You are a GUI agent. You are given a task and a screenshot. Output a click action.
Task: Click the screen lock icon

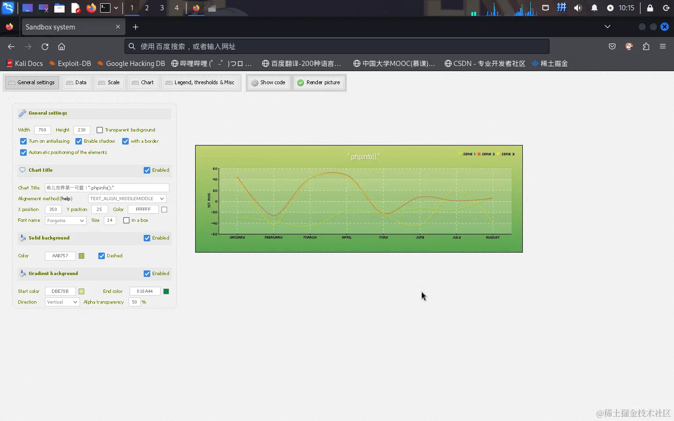point(650,8)
